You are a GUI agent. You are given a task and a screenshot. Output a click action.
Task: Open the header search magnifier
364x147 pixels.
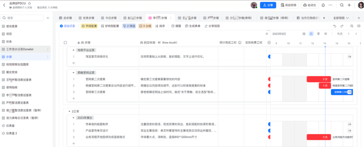[x=342, y=5]
